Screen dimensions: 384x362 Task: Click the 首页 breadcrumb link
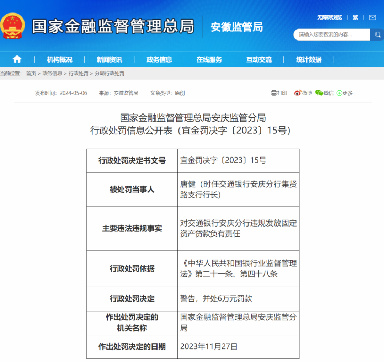pos(31,74)
